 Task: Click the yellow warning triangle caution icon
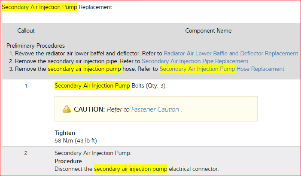point(67,109)
